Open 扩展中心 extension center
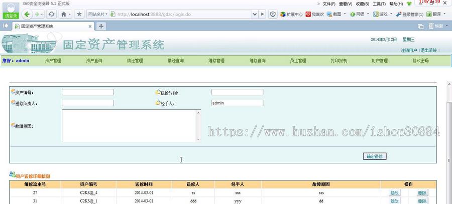 tap(291, 14)
